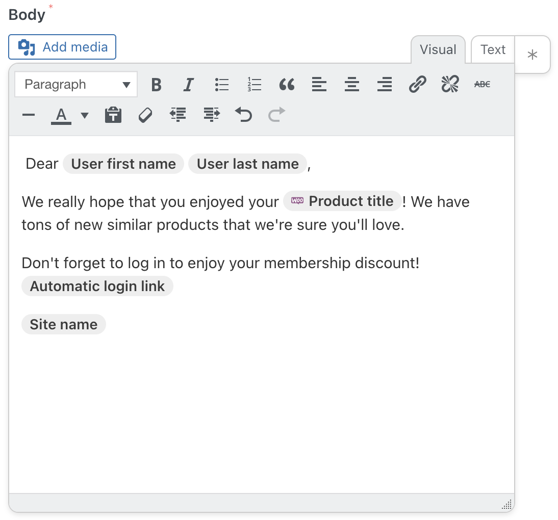Open the Paragraph format dropdown
Screen dimensions: 558x520
point(76,84)
